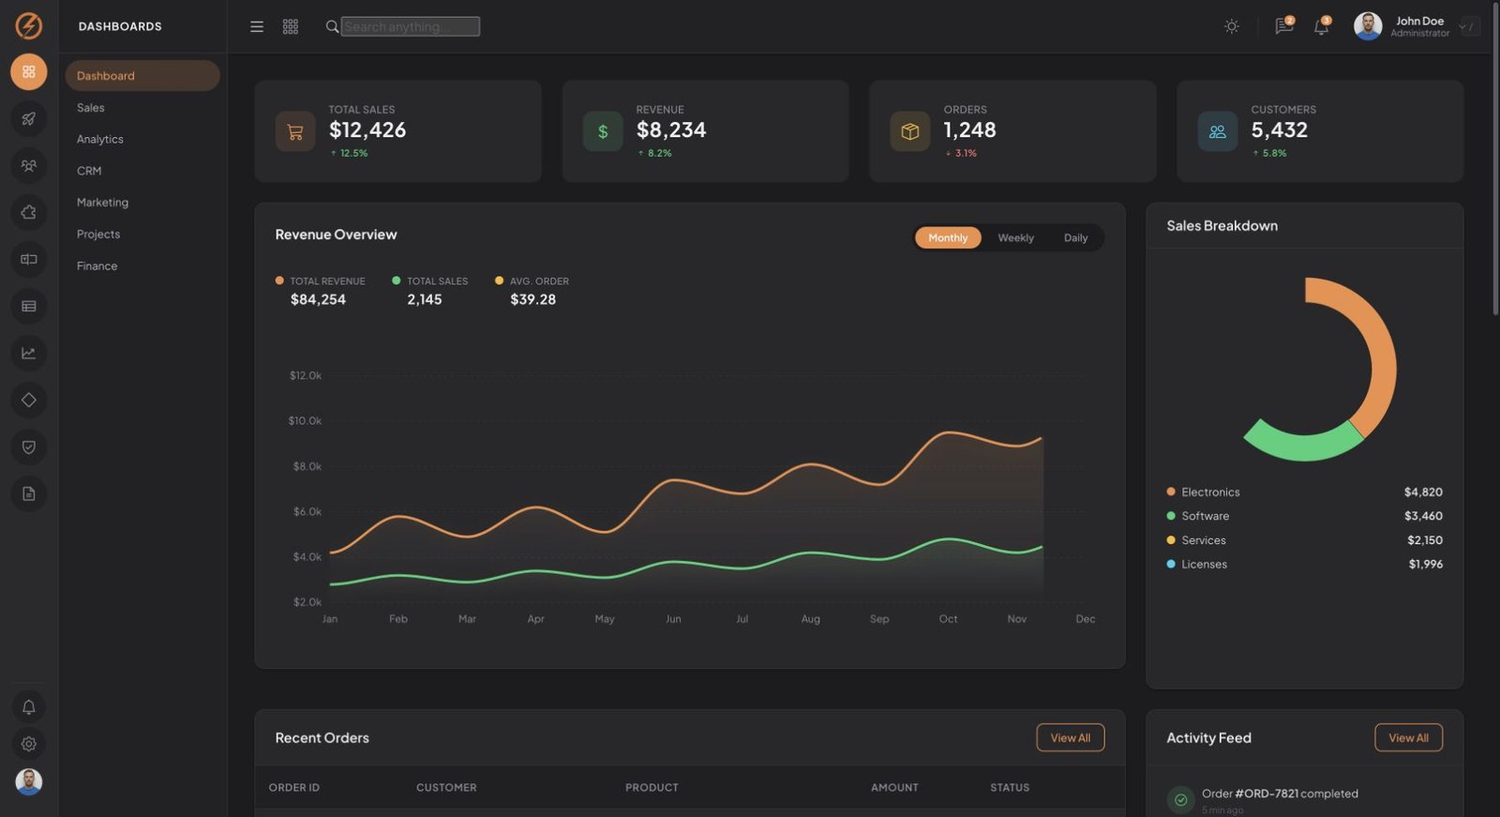The image size is (1500, 817).
Task: Click John Doe's profile picture in header
Action: pos(1368,26)
